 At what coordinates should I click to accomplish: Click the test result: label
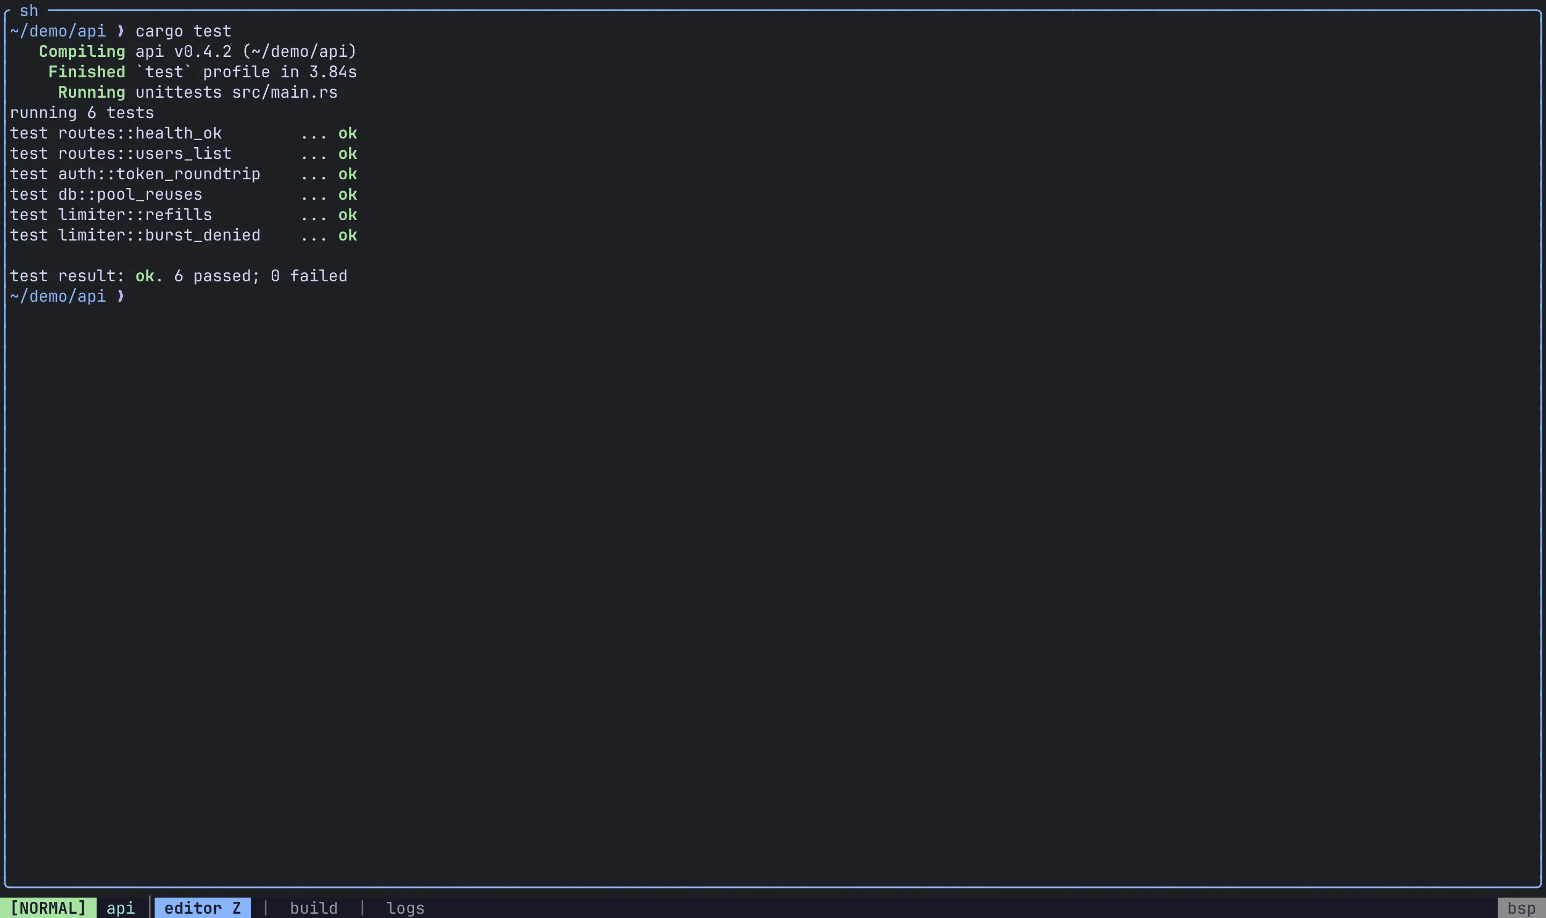[68, 276]
